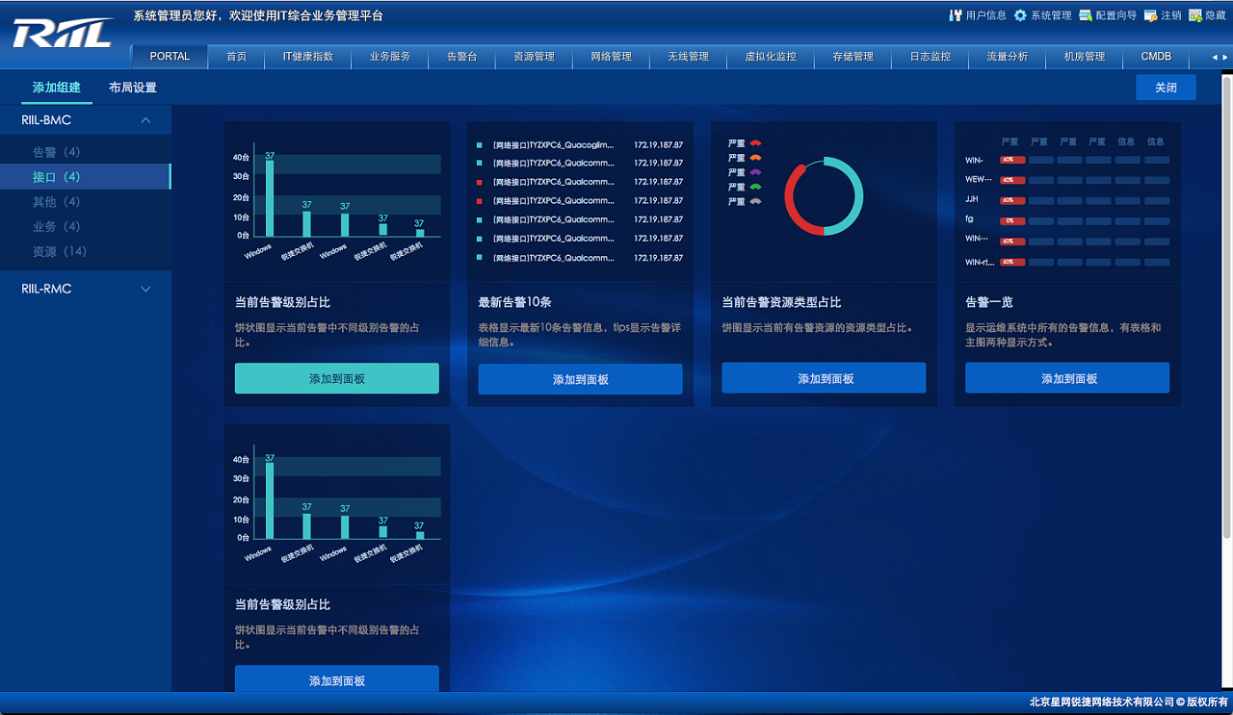Open the 机房管理 tab

(1085, 57)
